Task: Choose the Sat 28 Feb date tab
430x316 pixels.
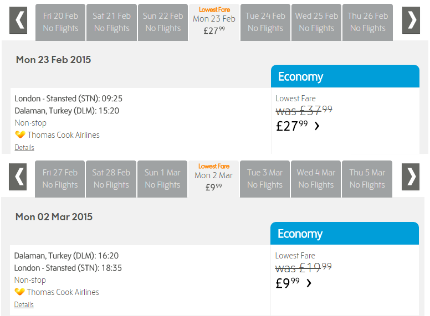Action: [111, 179]
